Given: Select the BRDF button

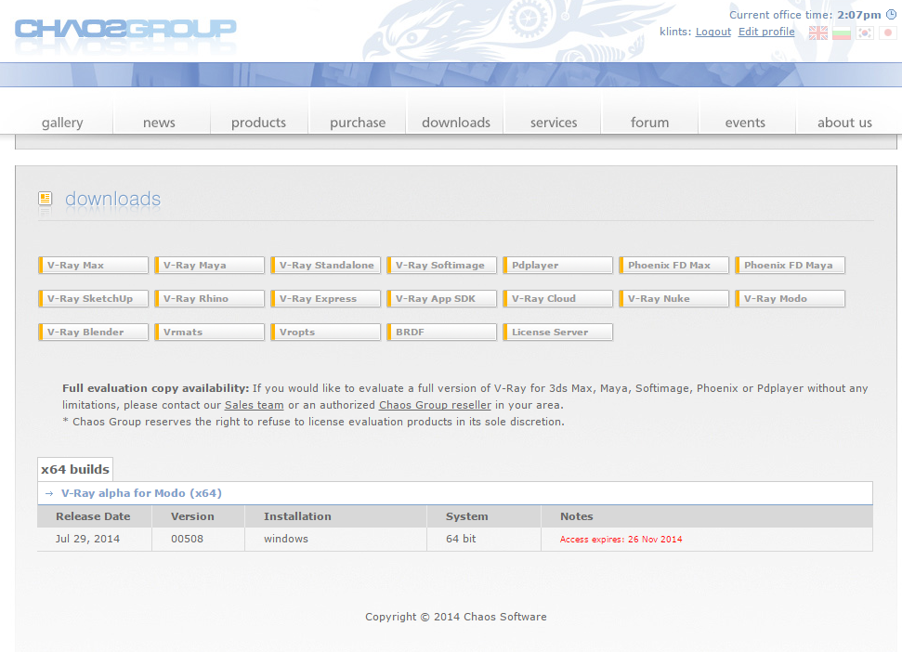Looking at the screenshot, I should coord(442,332).
